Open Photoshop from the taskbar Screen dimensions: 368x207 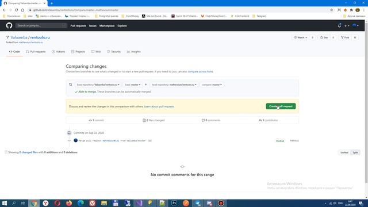click(174, 203)
